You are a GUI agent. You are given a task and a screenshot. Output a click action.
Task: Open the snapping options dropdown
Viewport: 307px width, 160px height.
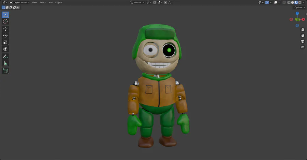point(159,2)
